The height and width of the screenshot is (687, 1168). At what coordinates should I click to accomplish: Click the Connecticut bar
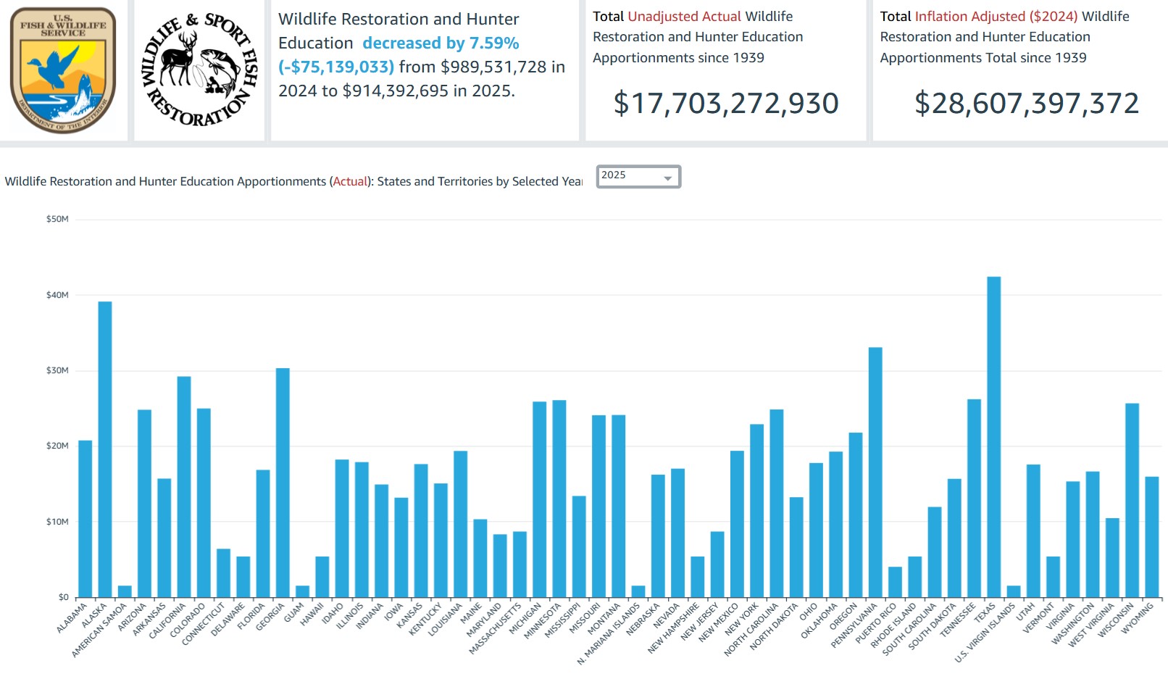click(x=223, y=573)
